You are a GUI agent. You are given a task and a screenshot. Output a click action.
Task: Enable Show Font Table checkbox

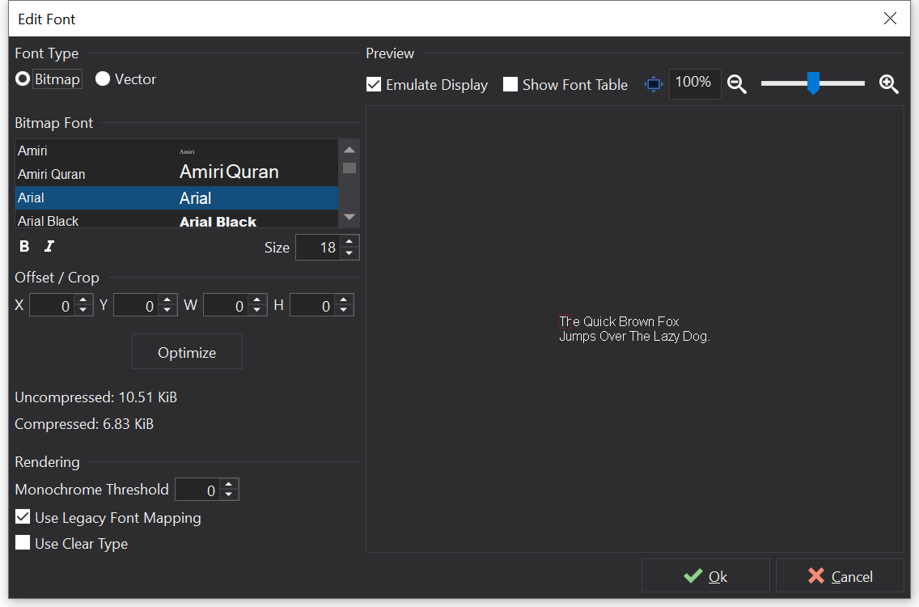coord(510,85)
